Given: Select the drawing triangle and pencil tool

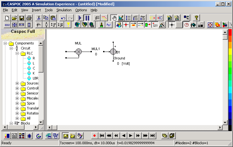Looking at the screenshot, I should [x=121, y=18].
